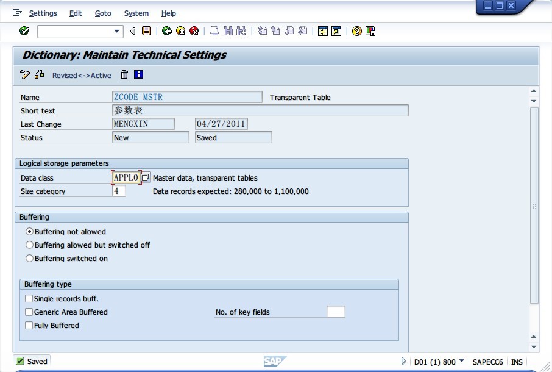This screenshot has width=552, height=372.
Task: Click the SAPECC6 status bar entry
Action: (x=487, y=362)
